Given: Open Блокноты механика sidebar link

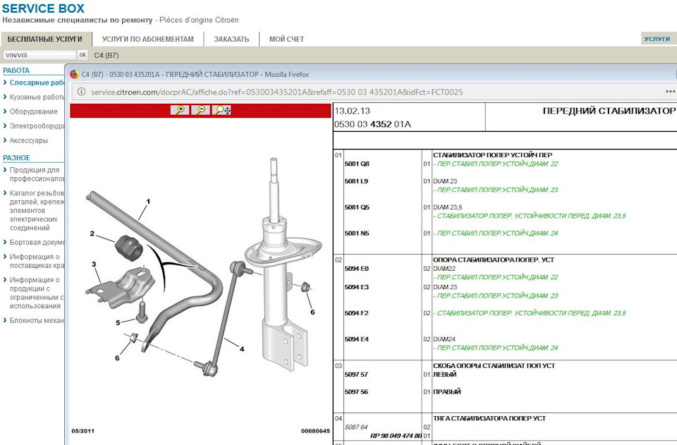Looking at the screenshot, I should coord(37,320).
